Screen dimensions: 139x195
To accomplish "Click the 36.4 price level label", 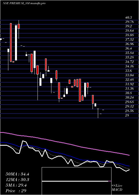I will pos(128,49).
